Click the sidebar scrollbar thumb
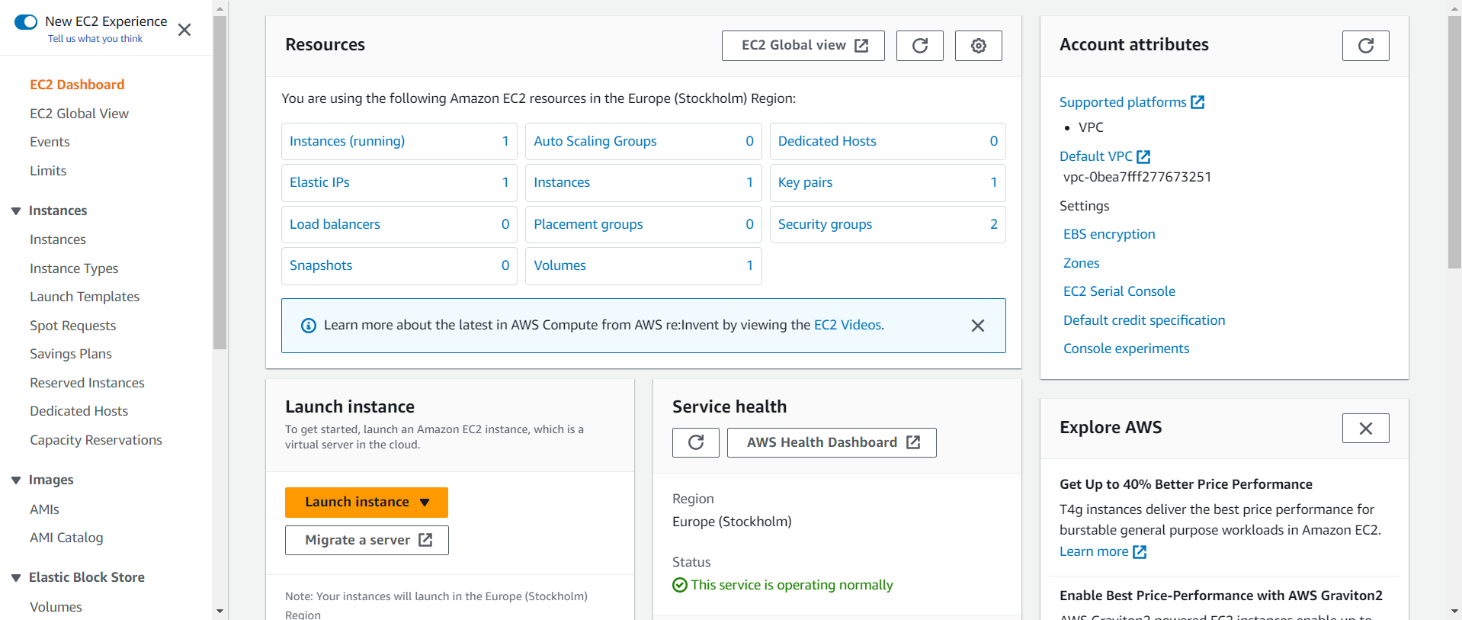 220,183
